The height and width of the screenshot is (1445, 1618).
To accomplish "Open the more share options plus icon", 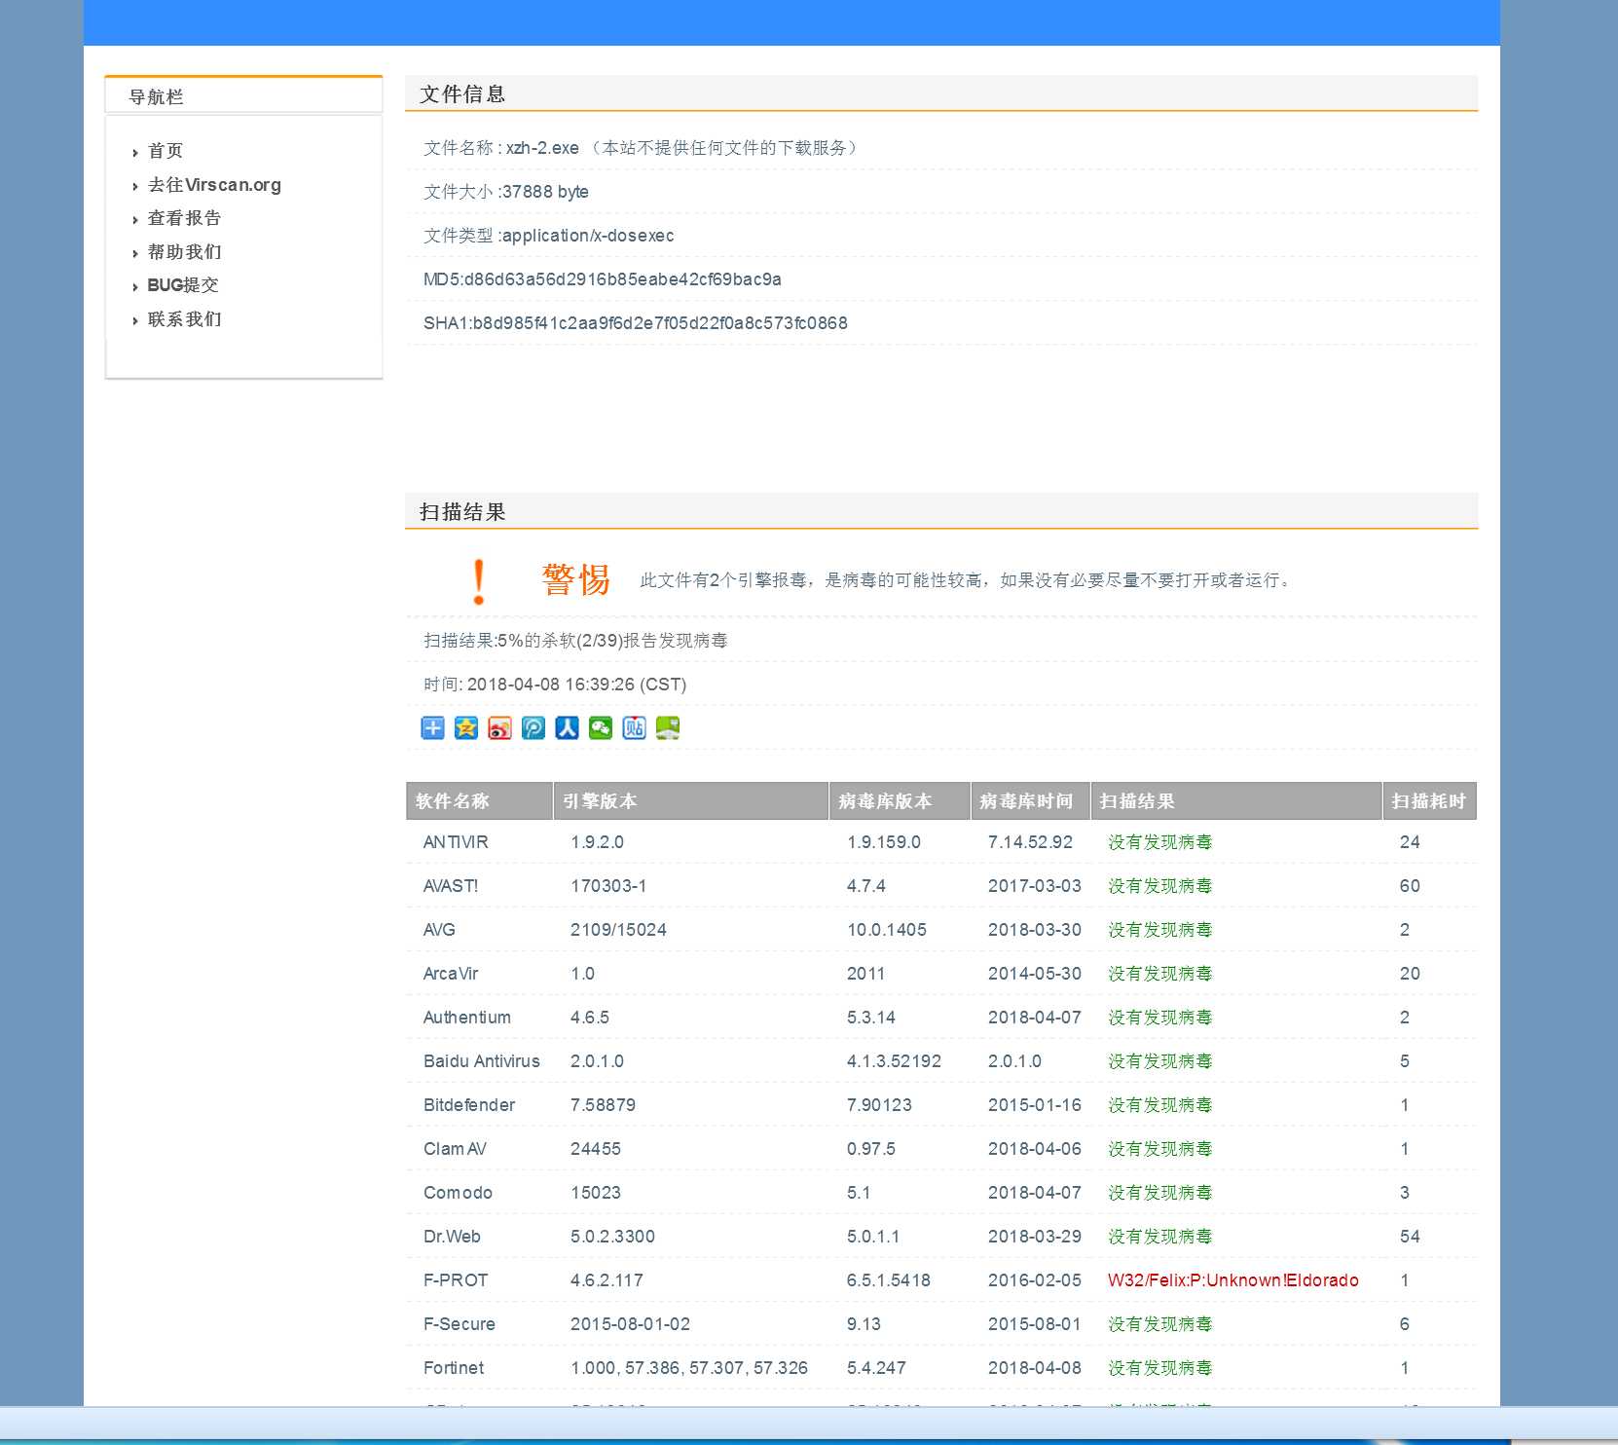I will (x=432, y=727).
